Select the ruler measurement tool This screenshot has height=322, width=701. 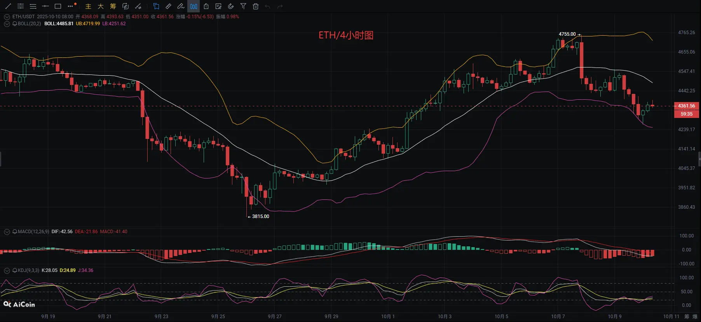pyautogui.click(x=169, y=6)
